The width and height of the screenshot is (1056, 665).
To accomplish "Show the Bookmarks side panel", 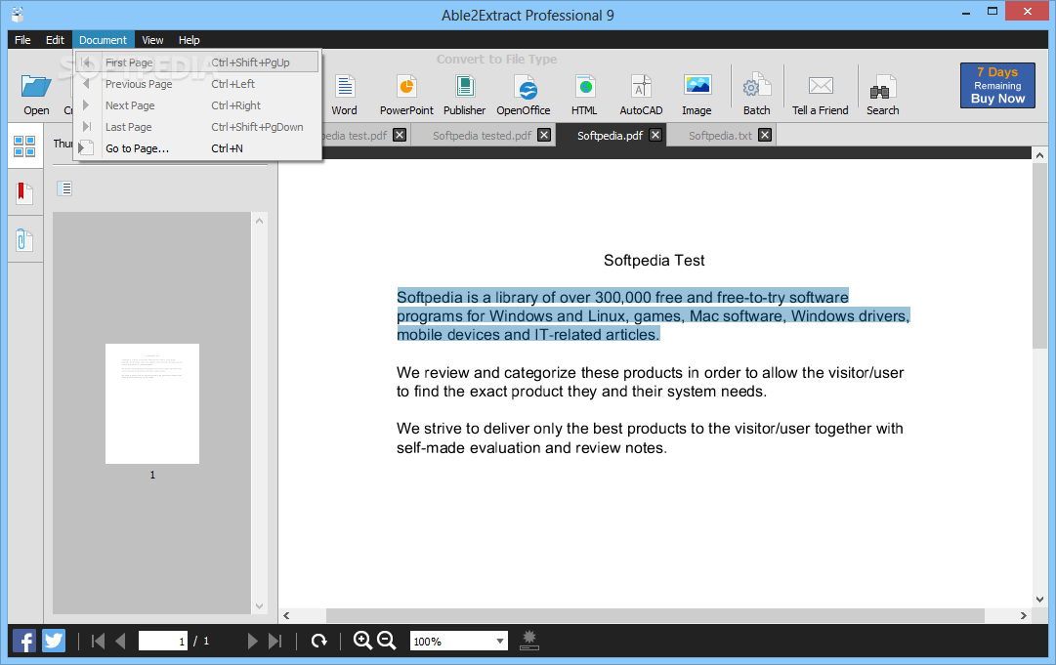I will [x=24, y=193].
